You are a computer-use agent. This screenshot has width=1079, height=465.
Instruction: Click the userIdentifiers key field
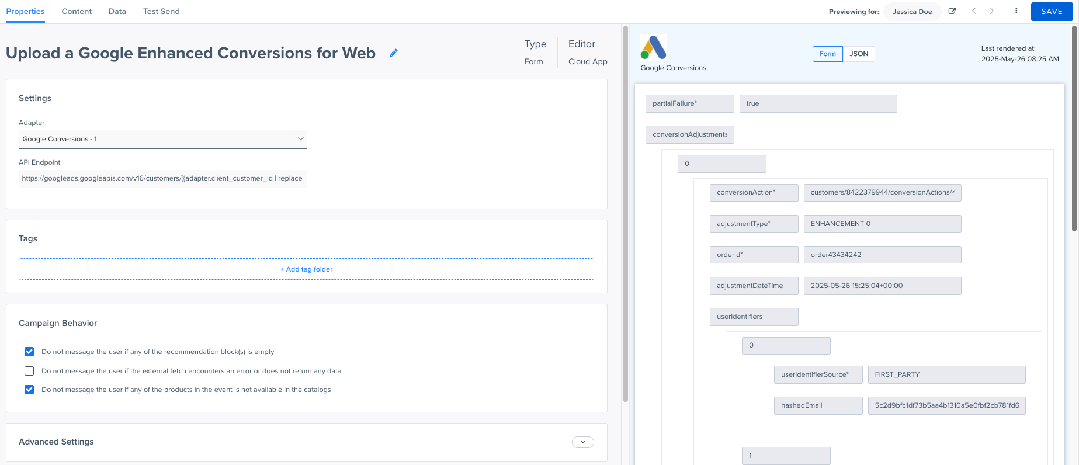(754, 317)
